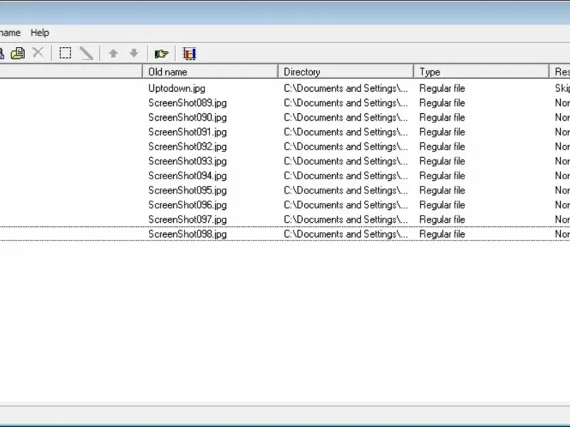This screenshot has height=427, width=570.
Task: Select ScreenShot089.jpg in the list
Action: click(x=187, y=103)
